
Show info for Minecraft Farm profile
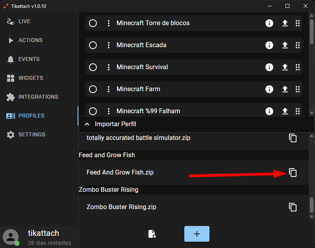pos(269,89)
